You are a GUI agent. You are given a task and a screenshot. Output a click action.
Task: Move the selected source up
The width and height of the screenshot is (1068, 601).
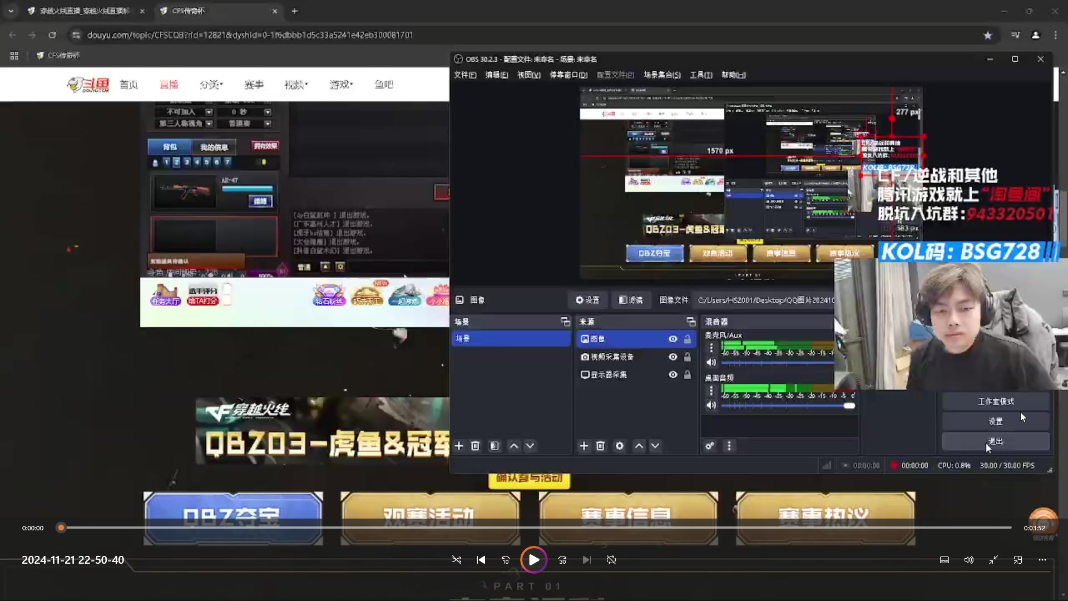[x=639, y=446]
